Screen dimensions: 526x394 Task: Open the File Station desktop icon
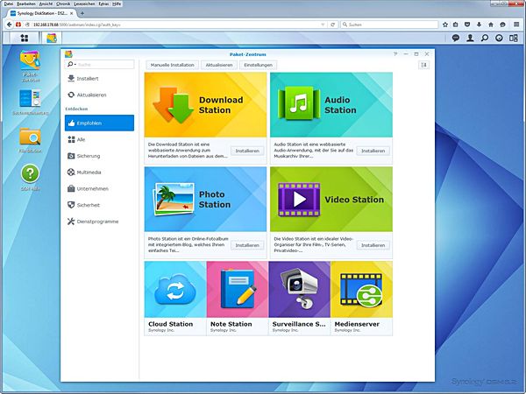point(30,140)
